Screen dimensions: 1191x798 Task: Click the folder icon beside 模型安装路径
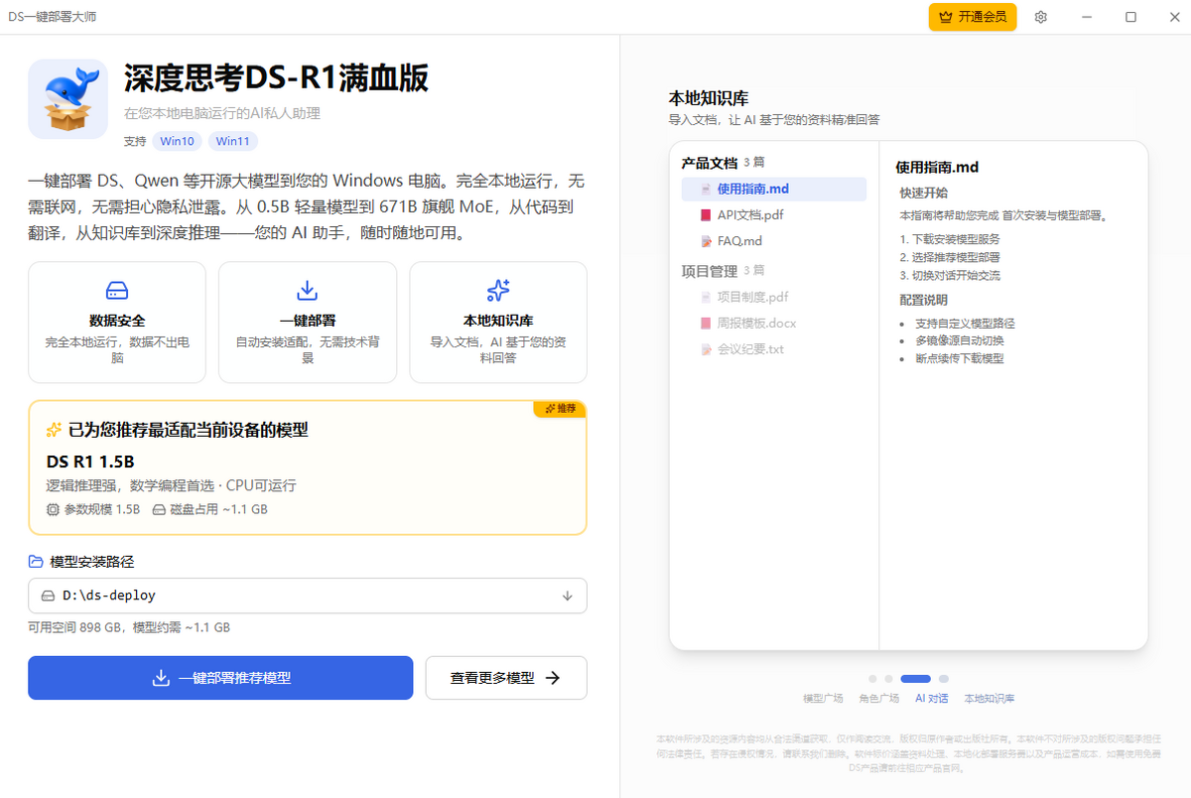point(37,562)
